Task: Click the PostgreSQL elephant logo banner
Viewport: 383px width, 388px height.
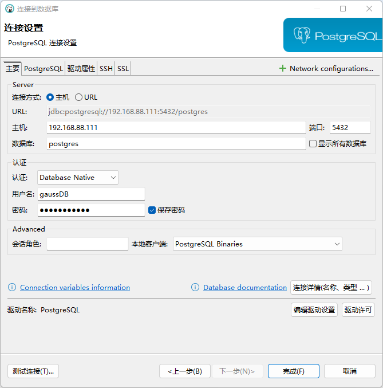Action: click(x=333, y=36)
